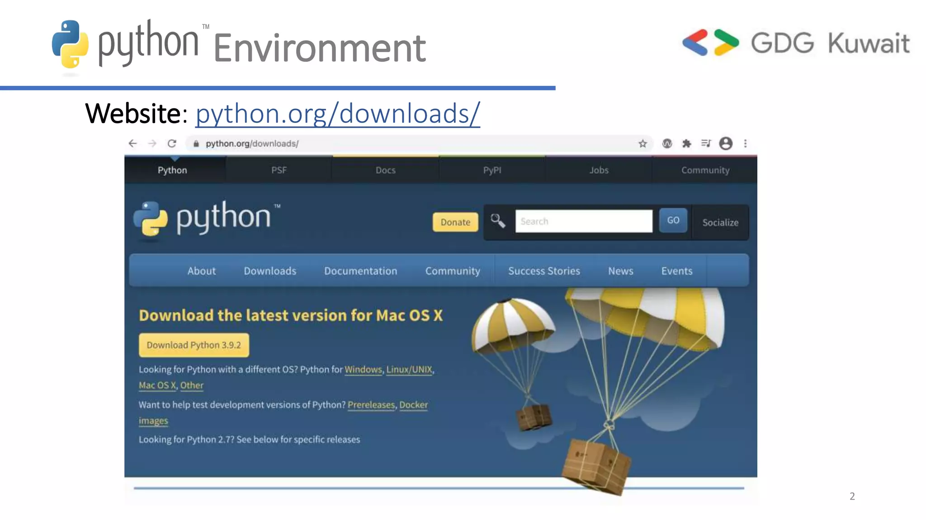This screenshot has width=926, height=520.
Task: Click 'Download the latest version for Mac OS X' heading
Action: tap(291, 315)
